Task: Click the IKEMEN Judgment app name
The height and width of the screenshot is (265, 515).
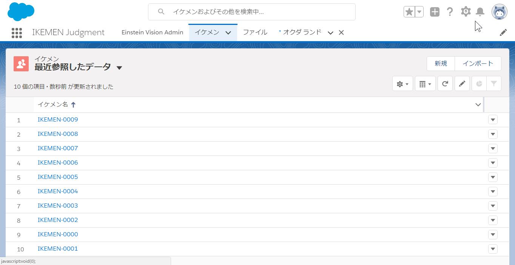Action: pos(68,32)
